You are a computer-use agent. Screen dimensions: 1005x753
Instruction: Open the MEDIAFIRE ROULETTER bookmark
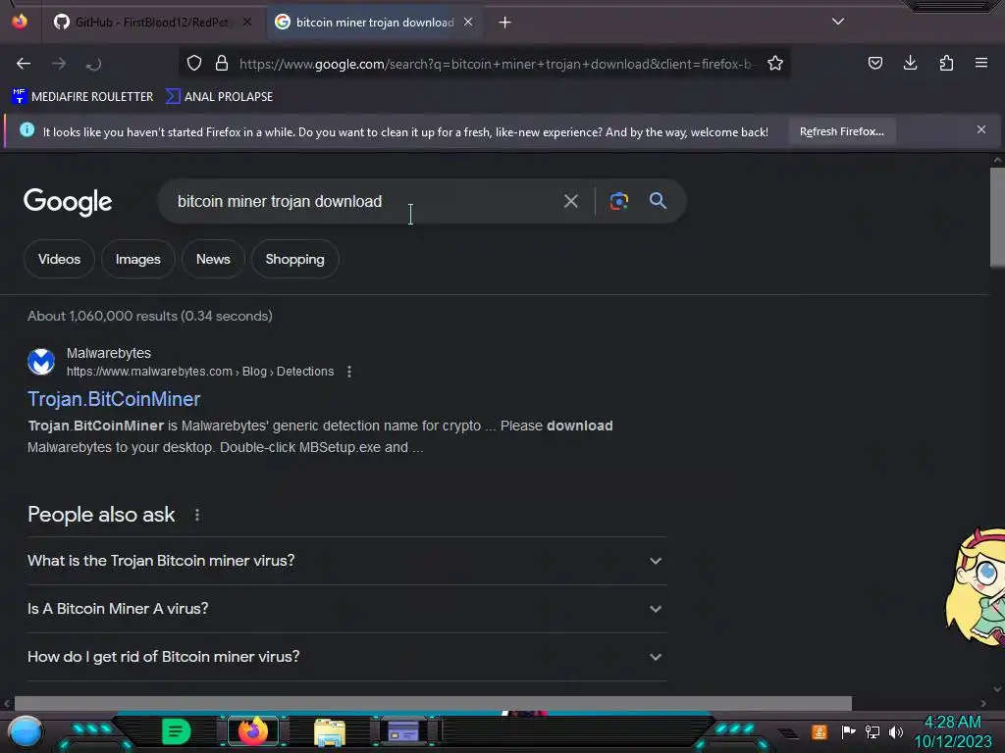(82, 97)
